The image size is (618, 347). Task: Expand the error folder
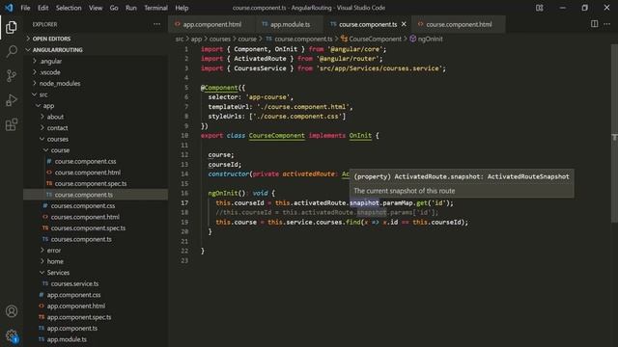coord(96,251)
